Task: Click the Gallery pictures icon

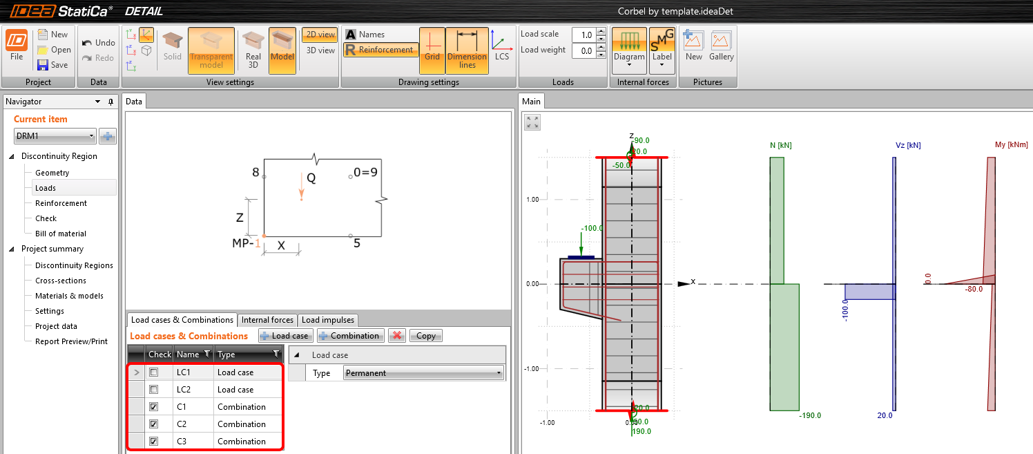Action: 721,48
